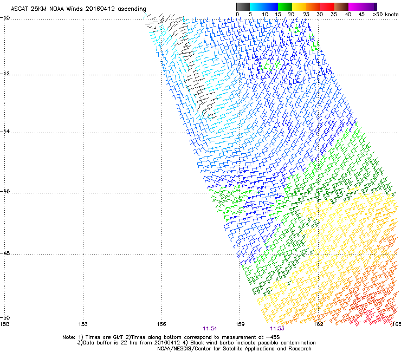Click the purple time label '11:54'
Viewport: 401px width, 352px height.
tap(210, 329)
